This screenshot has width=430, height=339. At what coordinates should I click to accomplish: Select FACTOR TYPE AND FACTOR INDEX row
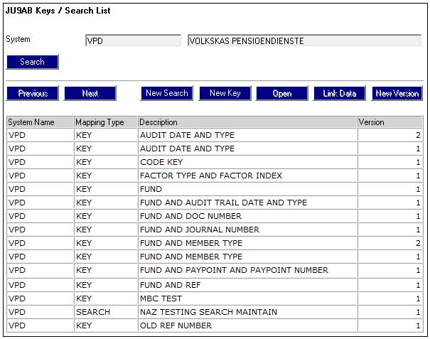tap(215, 176)
